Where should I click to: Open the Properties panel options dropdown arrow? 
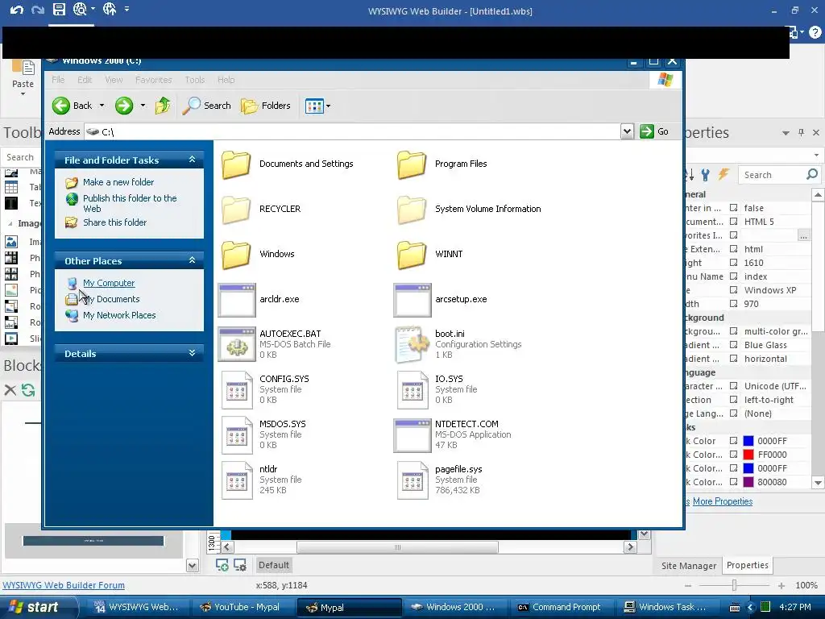785,133
